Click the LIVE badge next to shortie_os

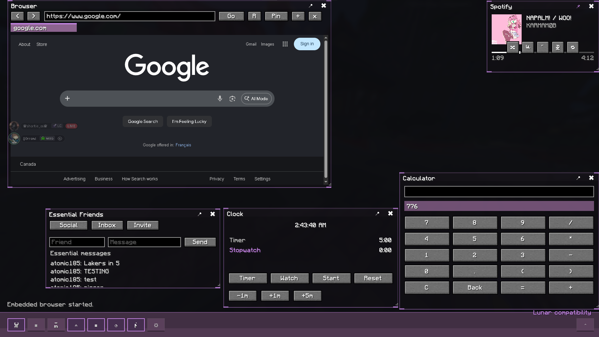pos(71,126)
